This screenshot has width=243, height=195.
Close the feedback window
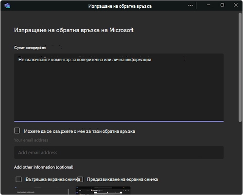(236, 5)
